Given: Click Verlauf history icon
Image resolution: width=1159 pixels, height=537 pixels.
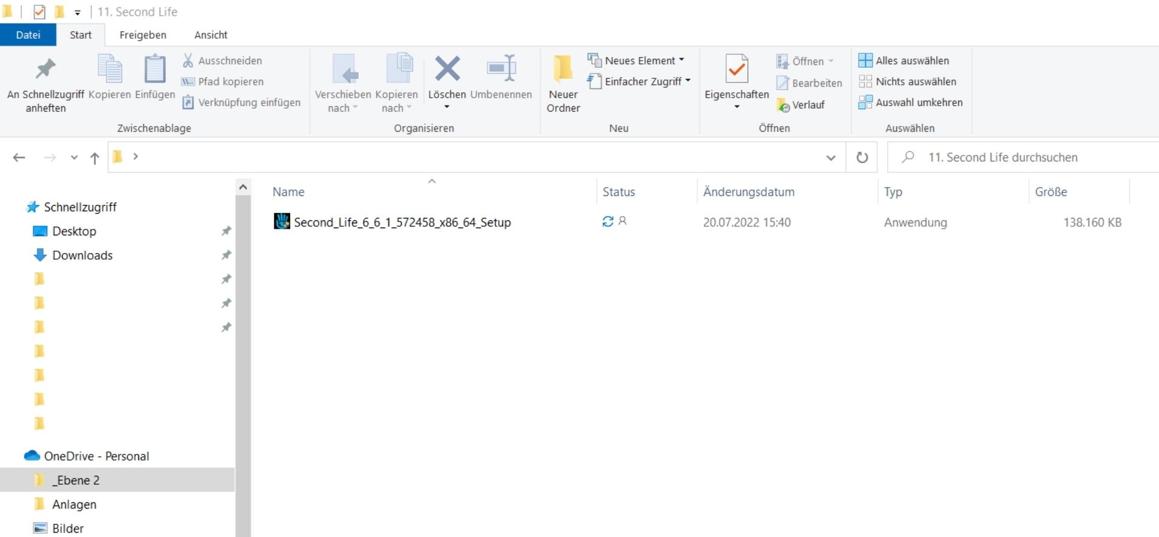Looking at the screenshot, I should 783,106.
